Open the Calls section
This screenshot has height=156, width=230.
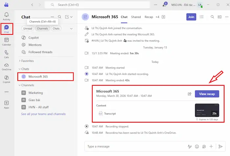click(6, 54)
